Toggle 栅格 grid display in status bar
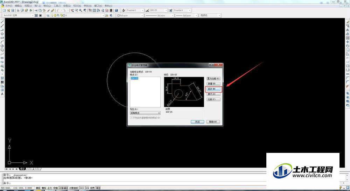Viewport: 350px width, 191px height. (x=44, y=188)
